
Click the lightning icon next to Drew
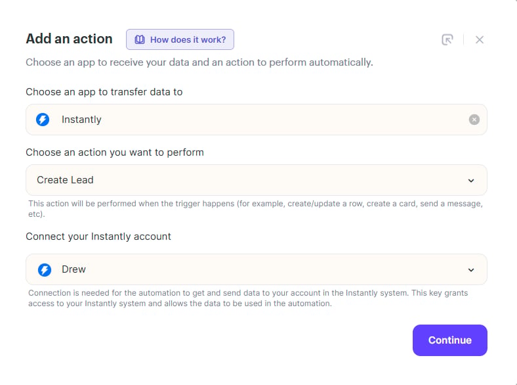(x=45, y=270)
